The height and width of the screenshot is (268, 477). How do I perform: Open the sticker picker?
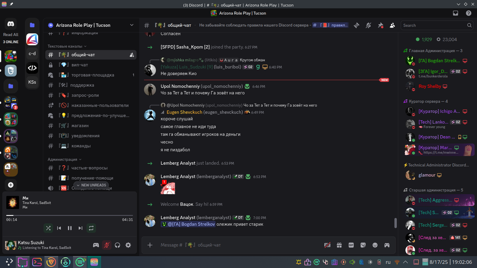pos(363,245)
